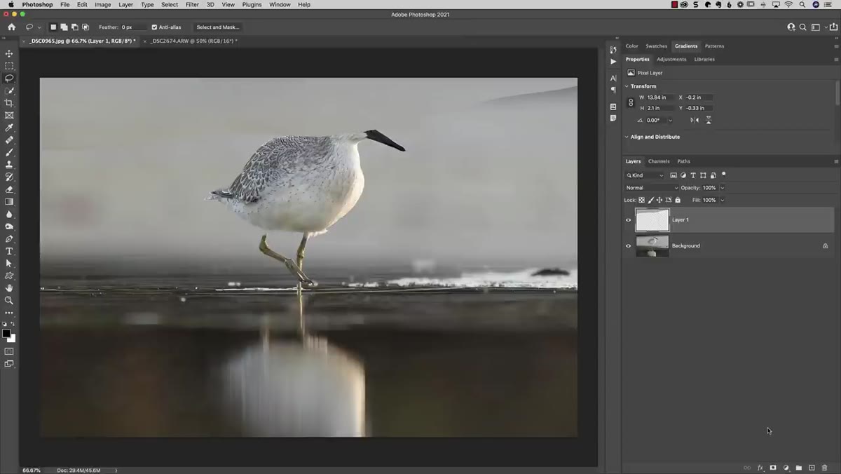This screenshot has width=841, height=474.
Task: Open the Fill dropdown arrow
Action: (723, 200)
